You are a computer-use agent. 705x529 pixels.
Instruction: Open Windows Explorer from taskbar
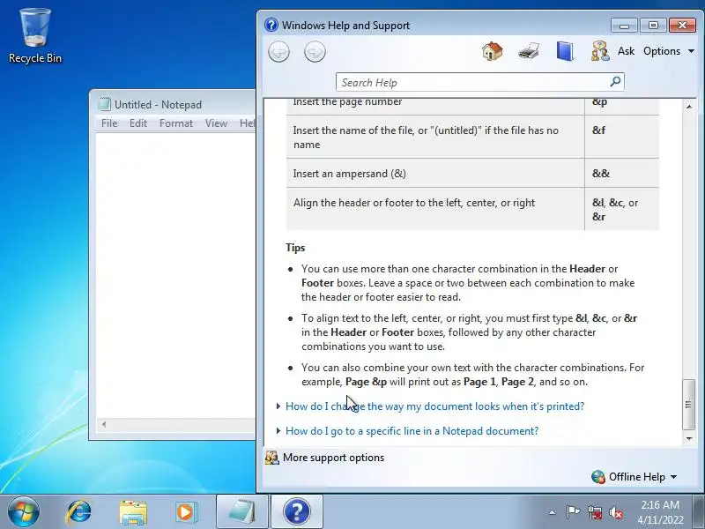133,512
